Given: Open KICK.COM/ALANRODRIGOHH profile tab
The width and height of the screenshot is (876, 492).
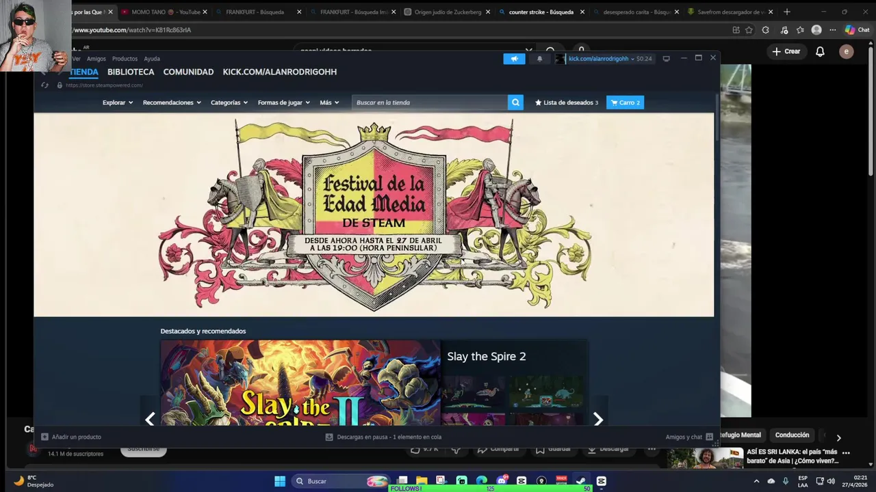Looking at the screenshot, I should coord(279,72).
